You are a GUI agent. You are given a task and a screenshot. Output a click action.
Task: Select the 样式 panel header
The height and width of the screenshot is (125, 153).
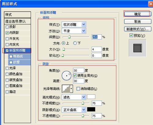(x=17, y=15)
